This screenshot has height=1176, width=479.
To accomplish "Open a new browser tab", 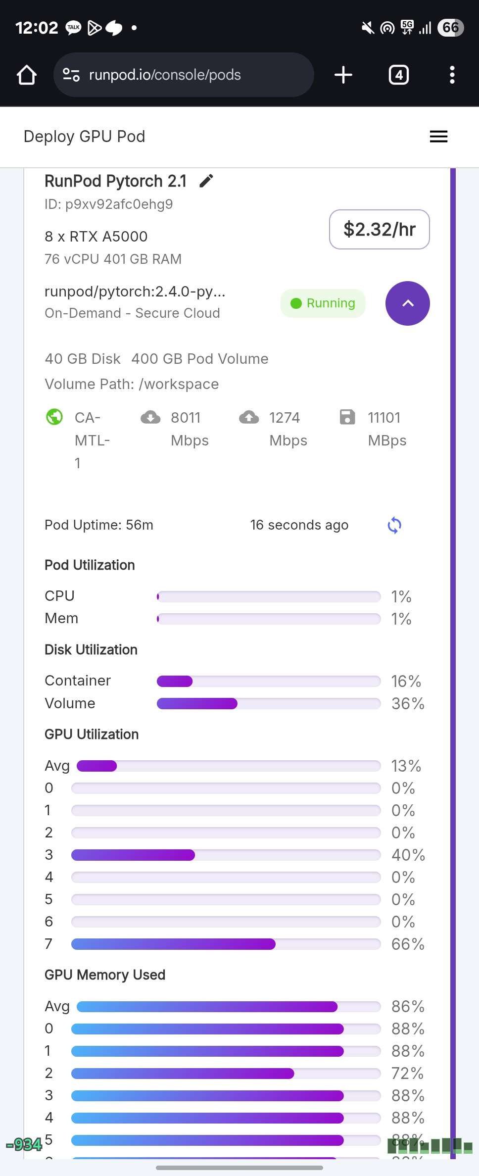I will pos(343,75).
